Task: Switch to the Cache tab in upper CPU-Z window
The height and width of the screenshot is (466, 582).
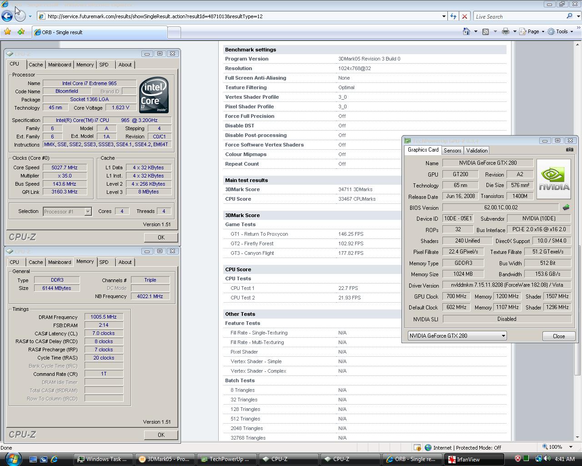Action: (x=36, y=65)
